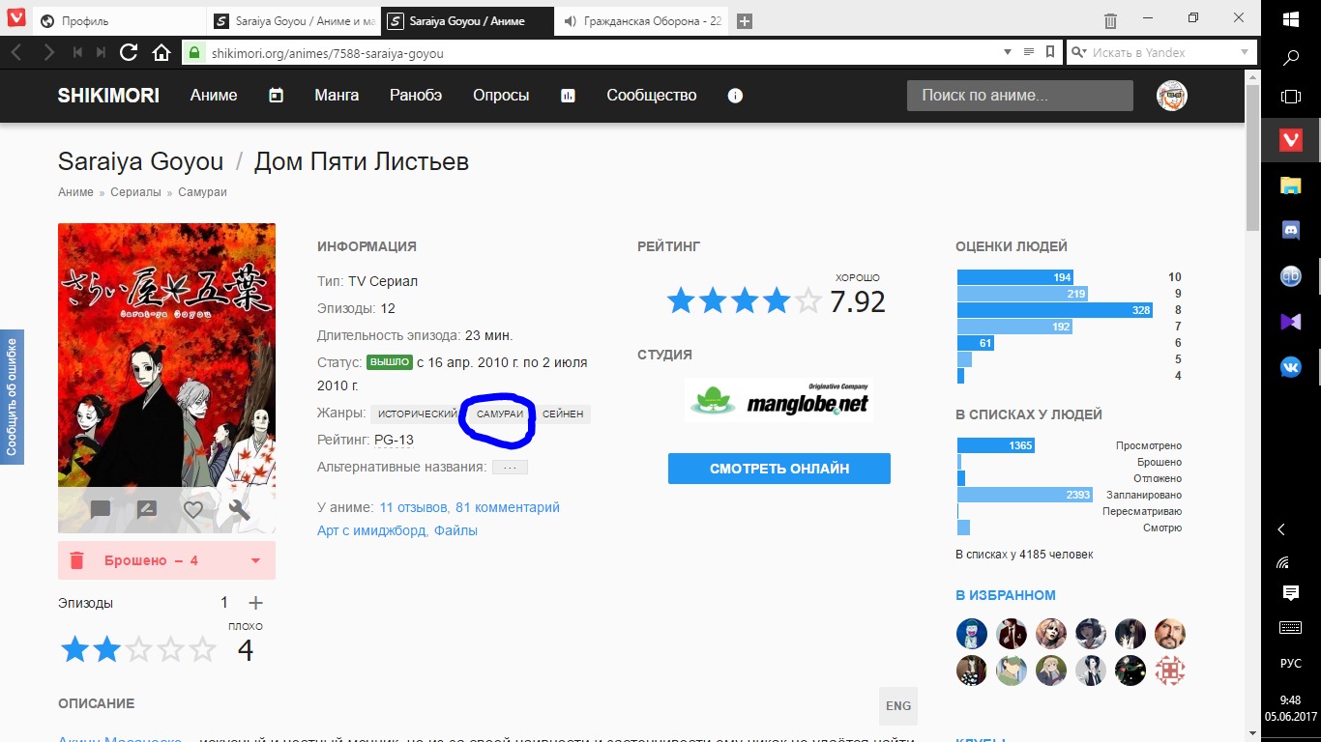
Task: Click the comment bubble icon on poster
Action: click(x=101, y=510)
